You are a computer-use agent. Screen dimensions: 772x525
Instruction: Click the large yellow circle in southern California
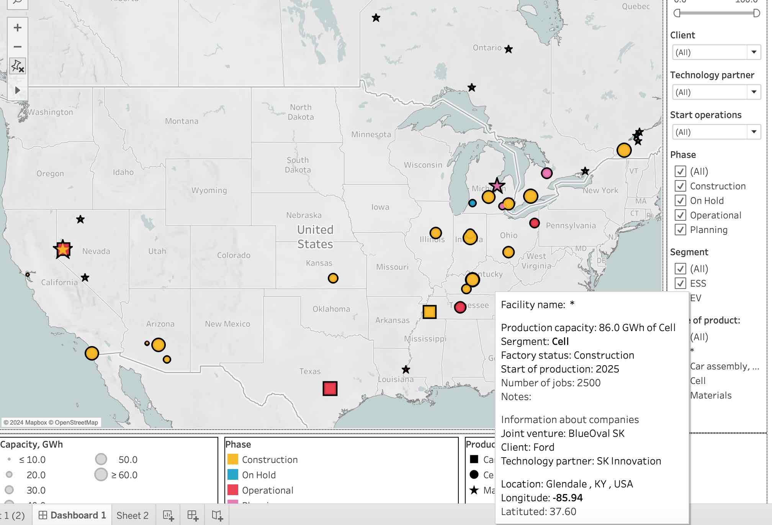click(92, 353)
